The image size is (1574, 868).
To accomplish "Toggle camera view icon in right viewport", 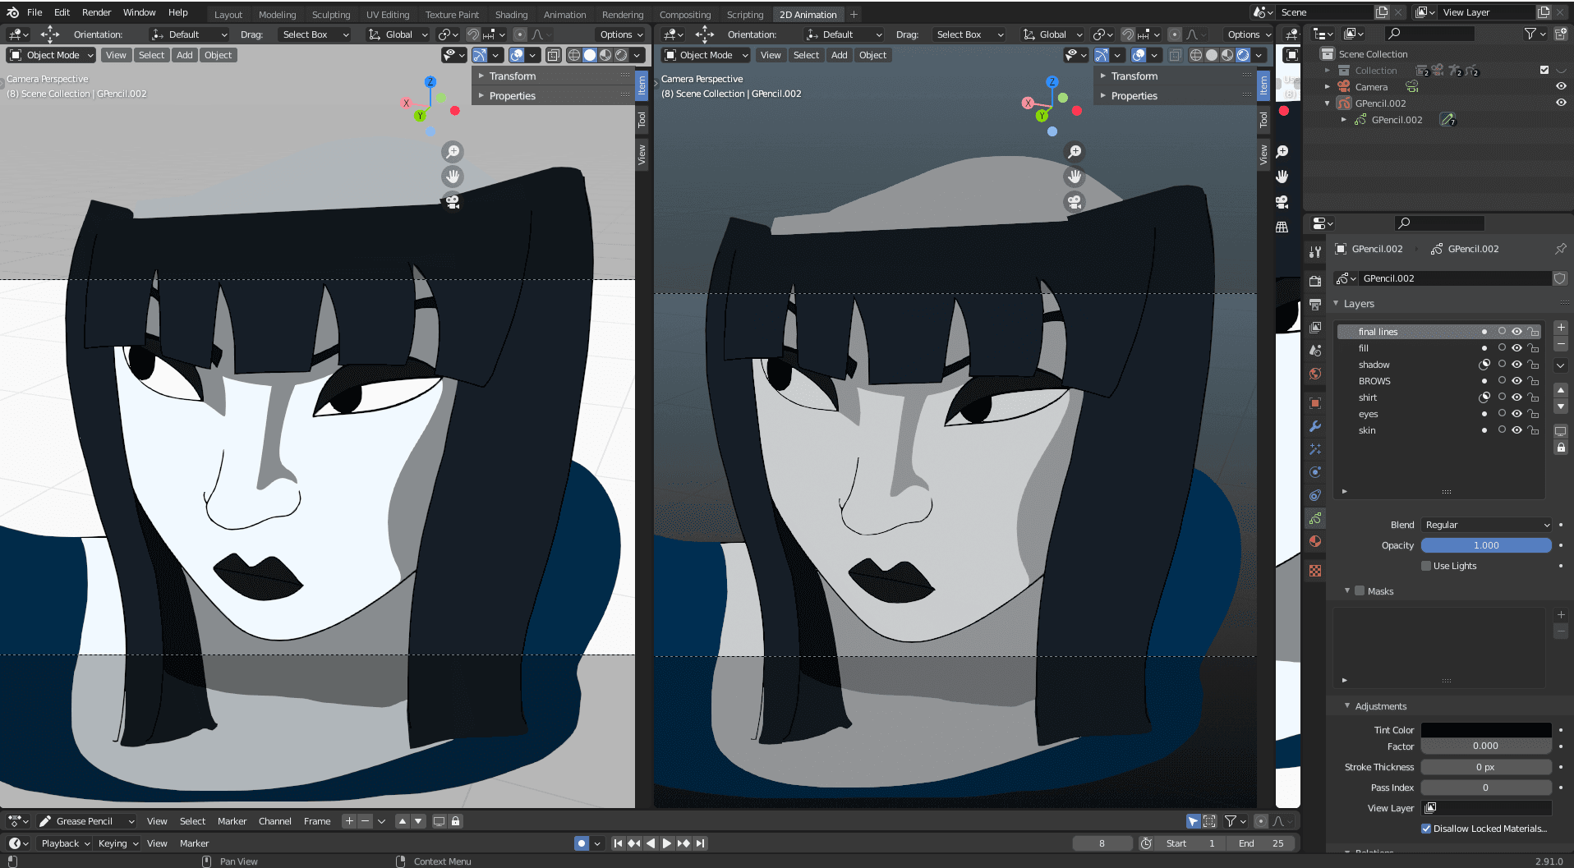I will [1075, 201].
